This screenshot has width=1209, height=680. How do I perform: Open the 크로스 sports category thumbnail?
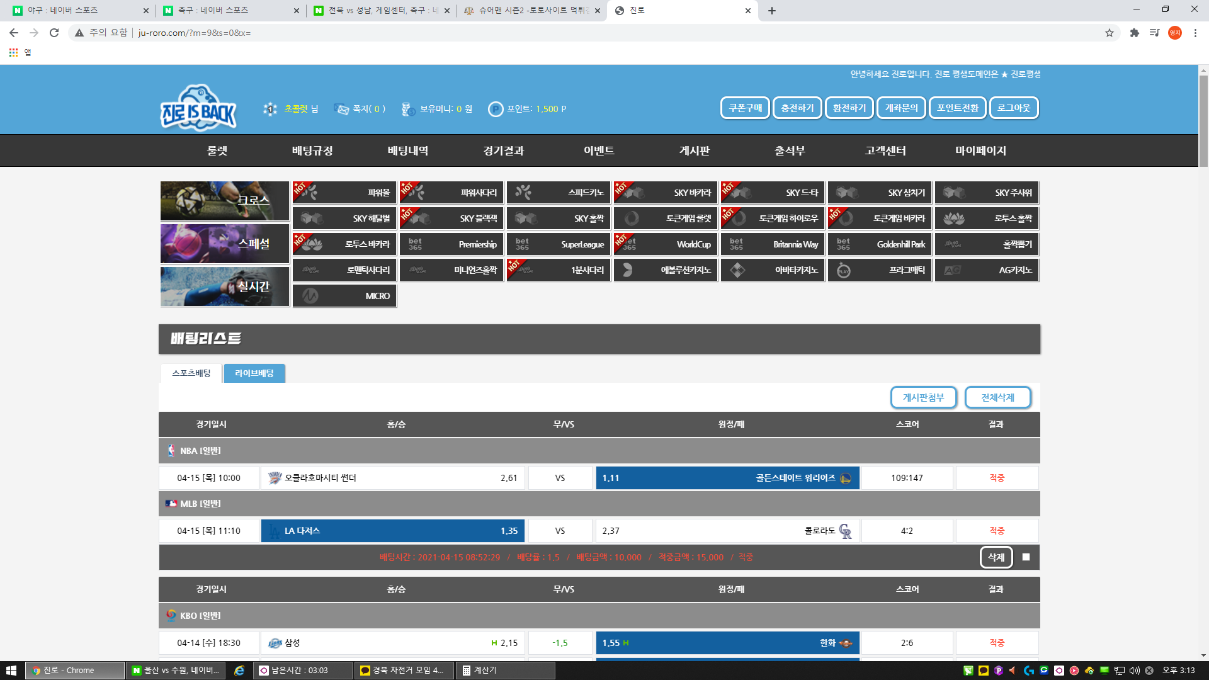[x=224, y=201]
